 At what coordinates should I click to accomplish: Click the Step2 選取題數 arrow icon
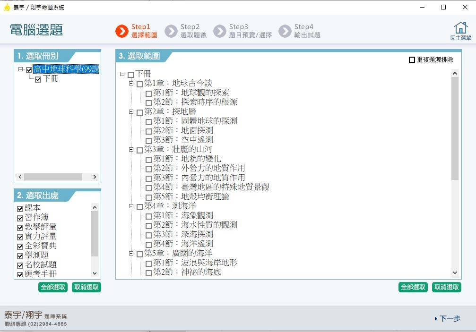tap(171, 31)
